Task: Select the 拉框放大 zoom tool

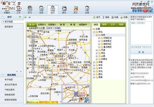Action: pos(42,25)
